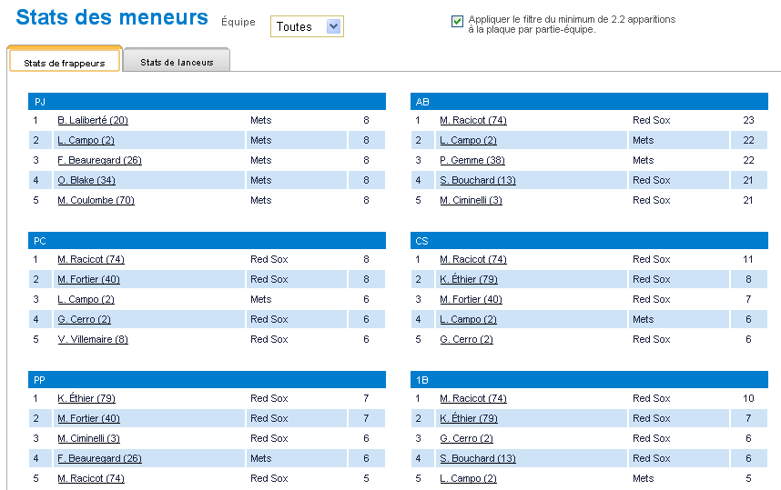Open B. Laliberté (20) in PJ table
Screen dimensions: 781x490
(93, 120)
